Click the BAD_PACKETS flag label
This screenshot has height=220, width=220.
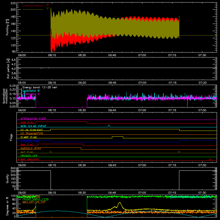(30, 159)
